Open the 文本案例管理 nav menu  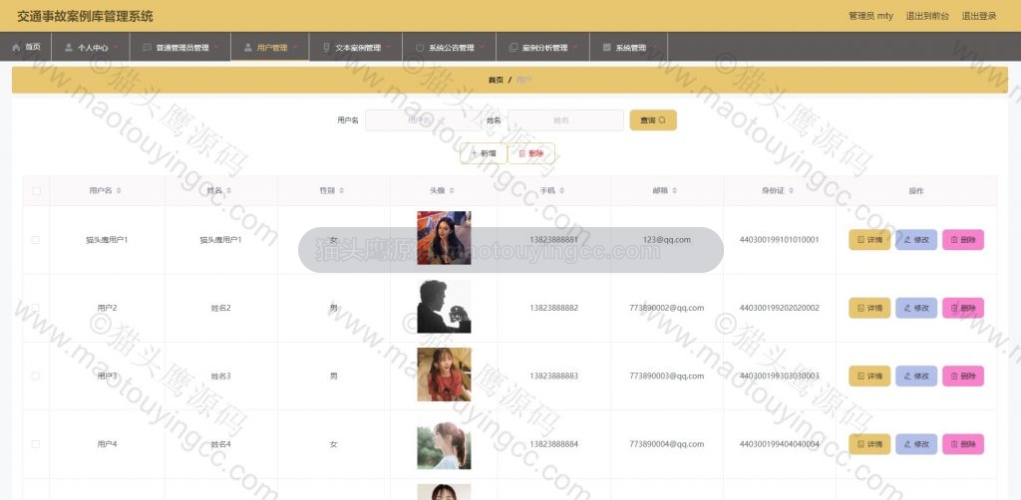(356, 47)
